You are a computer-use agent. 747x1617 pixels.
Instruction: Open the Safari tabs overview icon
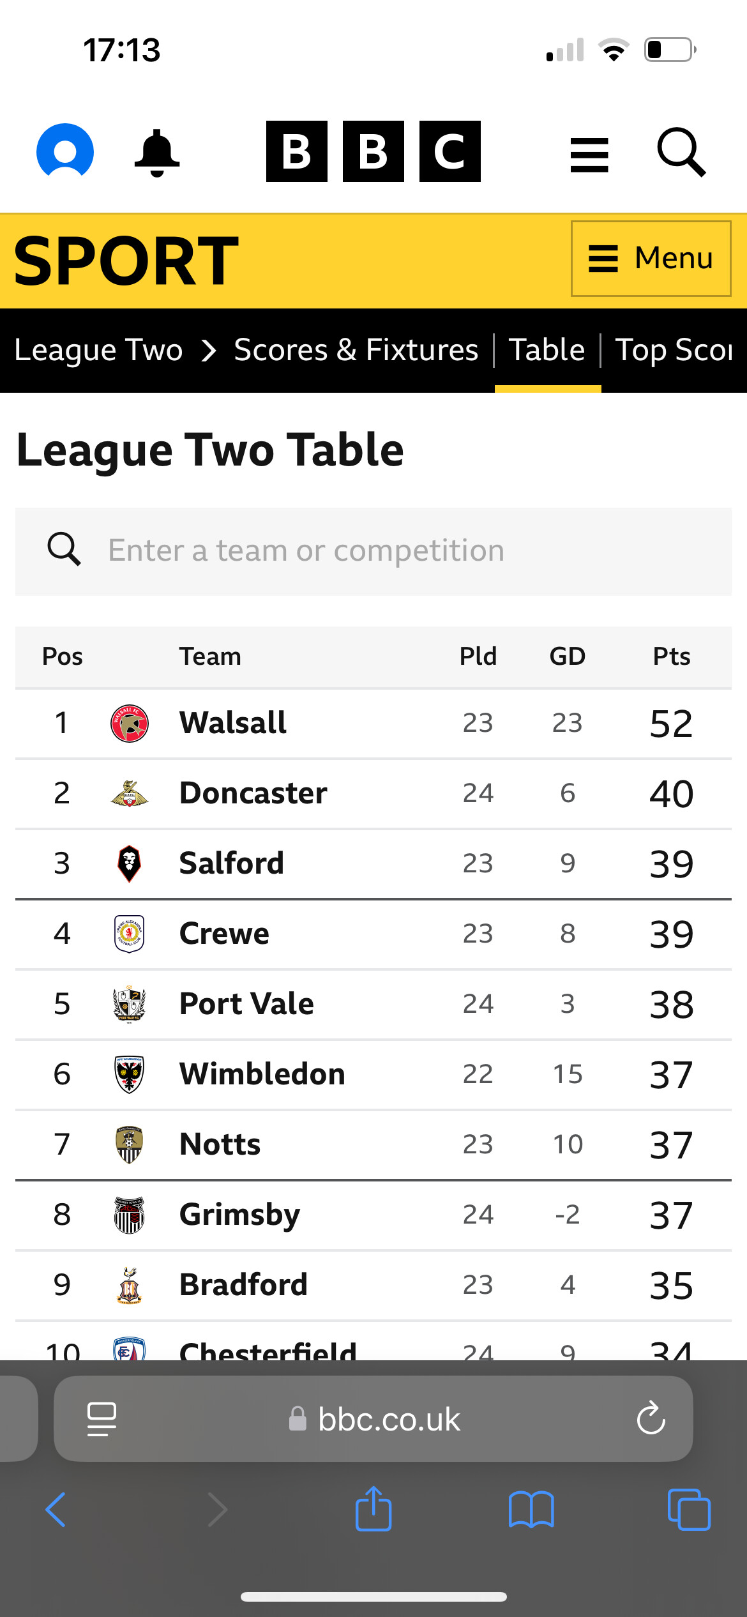point(689,1510)
